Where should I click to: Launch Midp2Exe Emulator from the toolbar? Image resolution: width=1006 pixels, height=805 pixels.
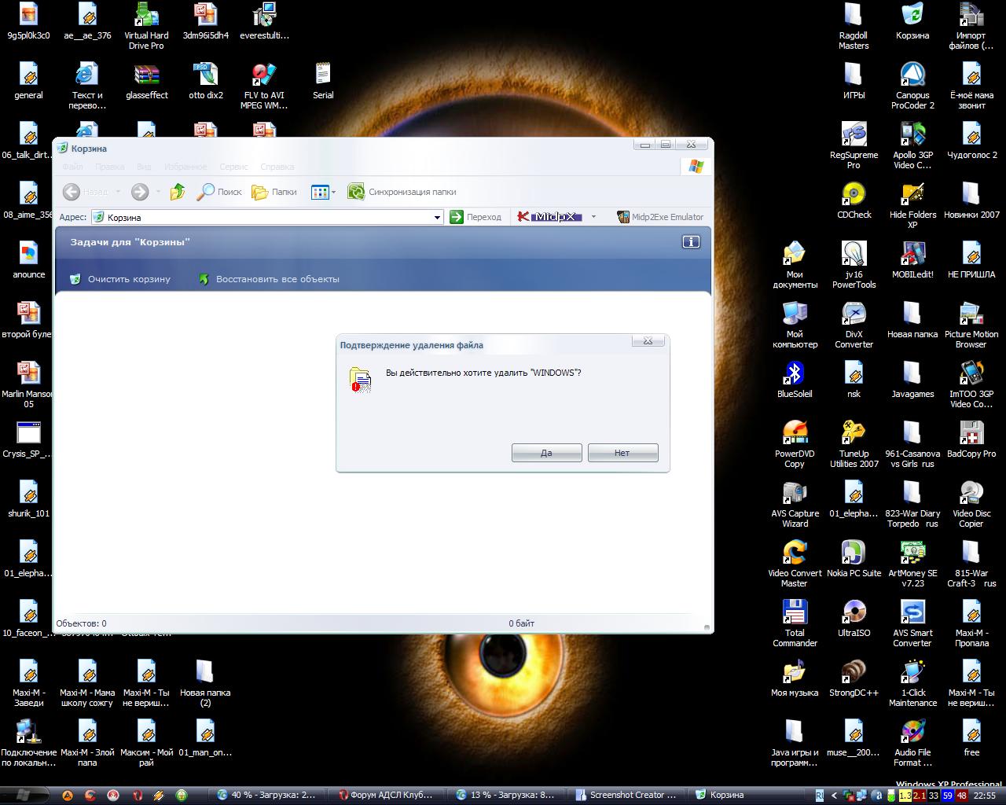[x=660, y=217]
